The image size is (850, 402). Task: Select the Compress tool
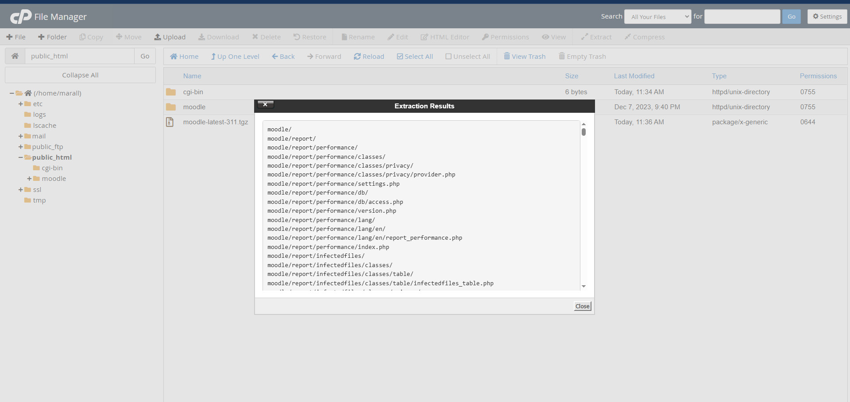pyautogui.click(x=644, y=37)
